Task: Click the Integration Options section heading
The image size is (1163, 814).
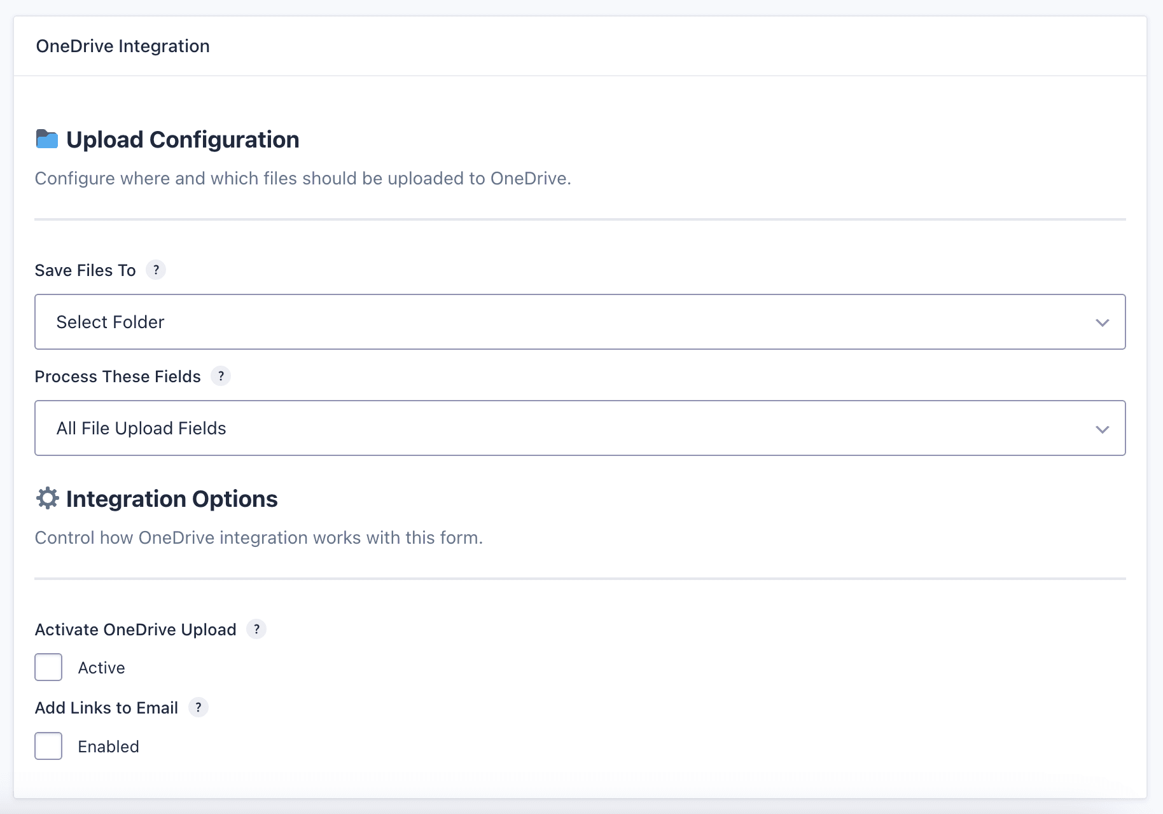Action: 172,499
